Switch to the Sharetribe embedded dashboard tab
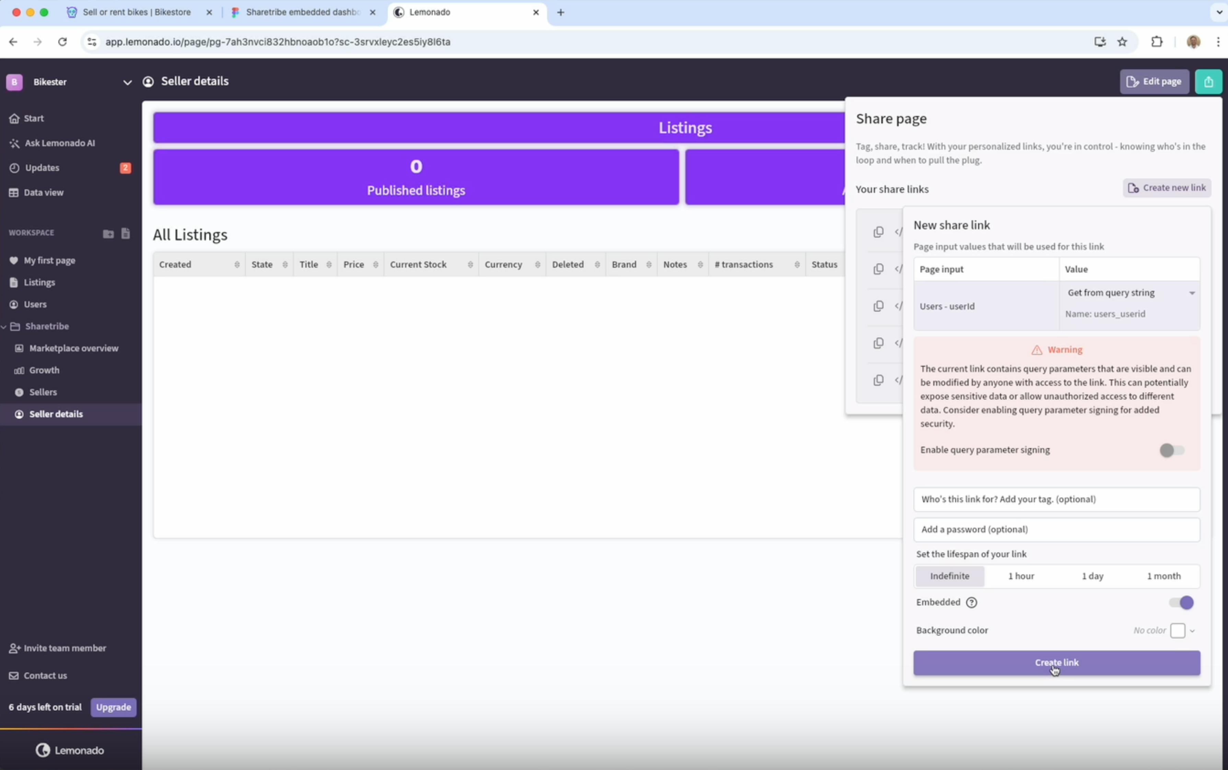1228x770 pixels. pyautogui.click(x=303, y=12)
